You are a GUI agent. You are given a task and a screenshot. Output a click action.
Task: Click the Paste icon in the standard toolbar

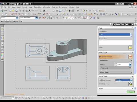tap(27, 11)
